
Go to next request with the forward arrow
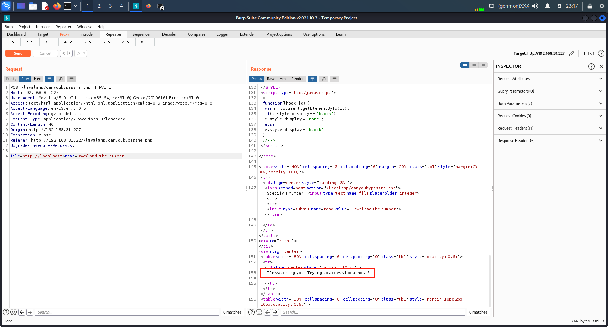click(x=78, y=53)
